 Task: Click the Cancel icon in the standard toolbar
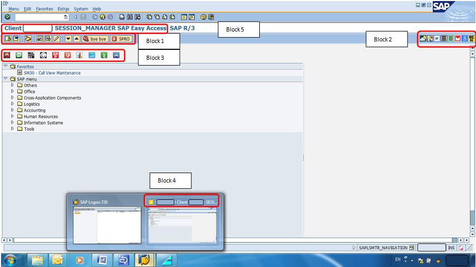pyautogui.click(x=110, y=17)
